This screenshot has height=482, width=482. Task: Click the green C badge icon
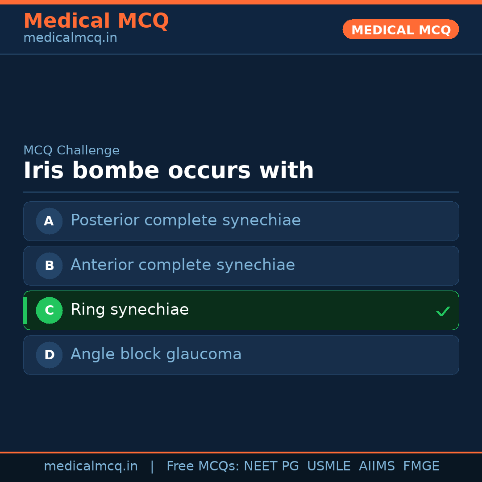[x=49, y=310]
